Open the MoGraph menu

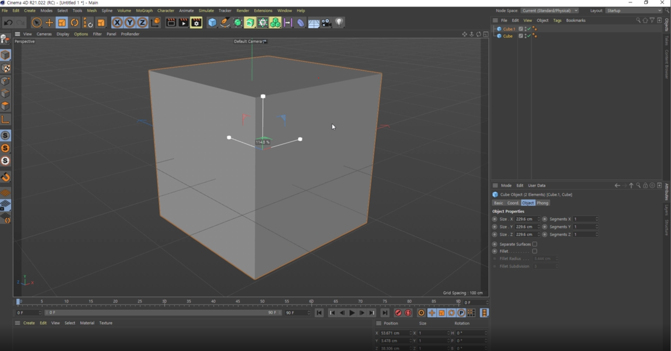pyautogui.click(x=144, y=10)
